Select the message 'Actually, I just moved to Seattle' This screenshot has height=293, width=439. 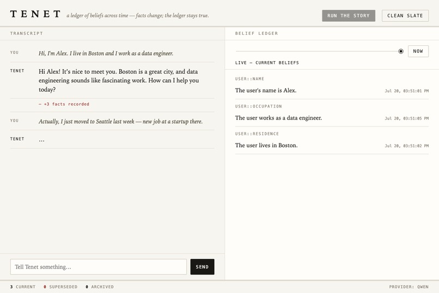coord(120,122)
